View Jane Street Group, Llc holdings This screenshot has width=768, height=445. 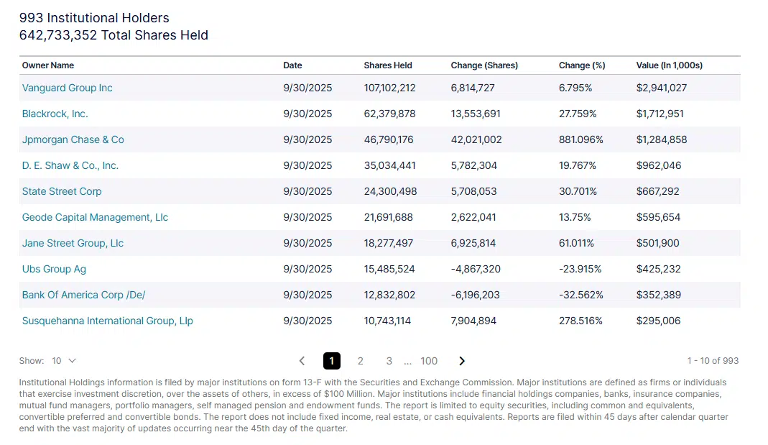[73, 243]
